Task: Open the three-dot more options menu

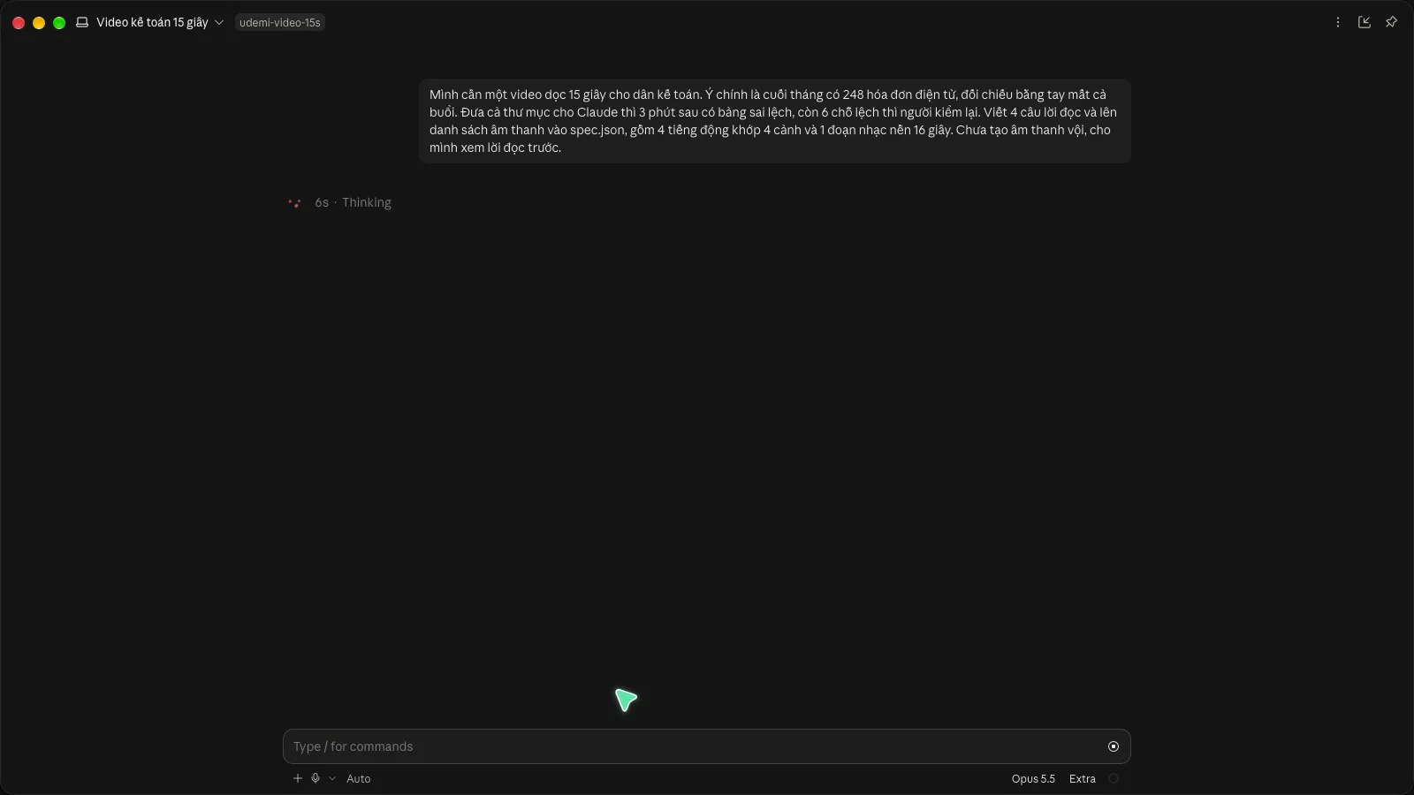Action: 1337,22
